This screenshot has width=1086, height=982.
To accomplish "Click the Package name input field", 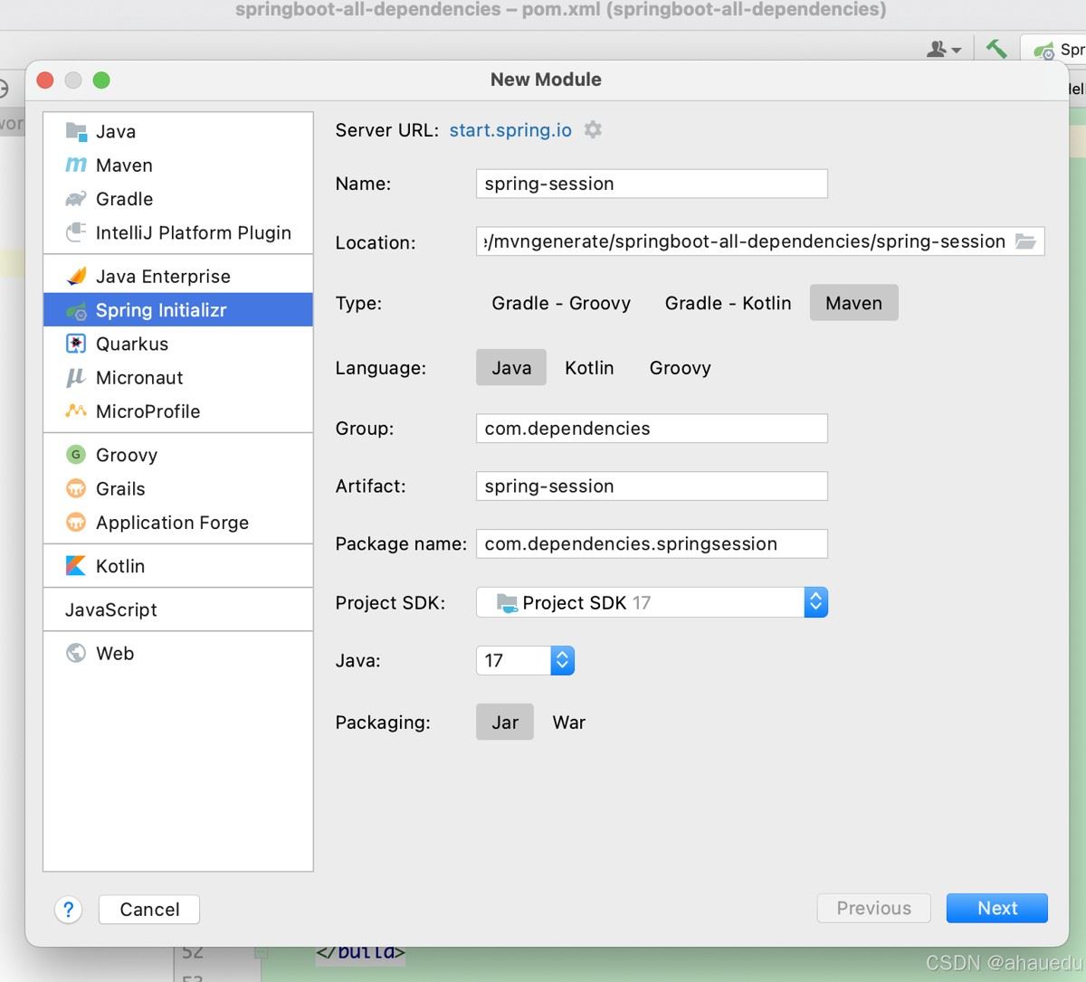I will tap(652, 543).
